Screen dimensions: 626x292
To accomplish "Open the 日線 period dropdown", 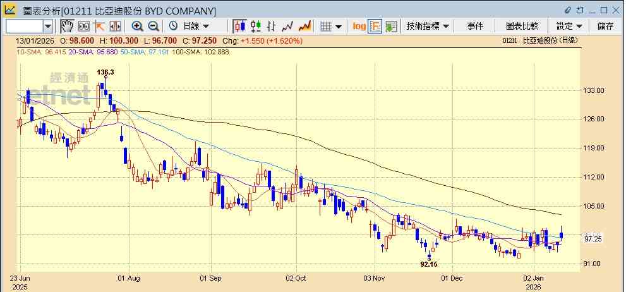I will pos(196,27).
